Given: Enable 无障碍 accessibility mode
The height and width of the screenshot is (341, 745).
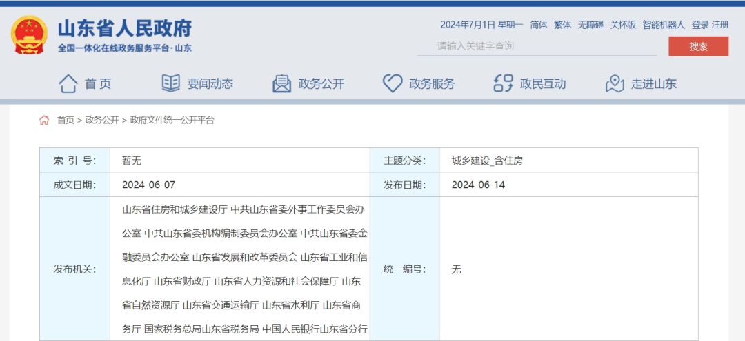Looking at the screenshot, I should point(590,25).
